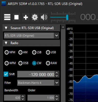Decrease Bandwidth with the down arrow
Viewport: 98px width, 102px height.
(23, 99)
